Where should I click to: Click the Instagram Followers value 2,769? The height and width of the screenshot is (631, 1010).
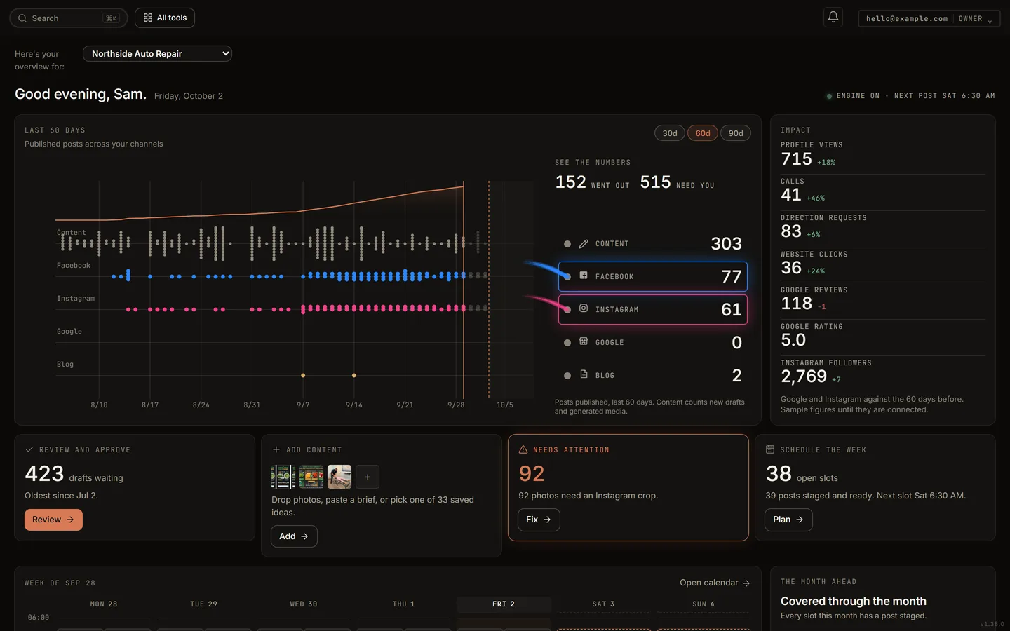click(x=804, y=376)
